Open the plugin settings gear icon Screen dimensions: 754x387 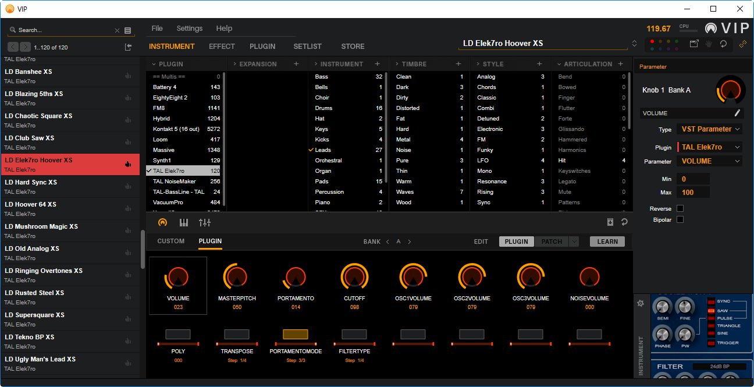[x=641, y=303]
